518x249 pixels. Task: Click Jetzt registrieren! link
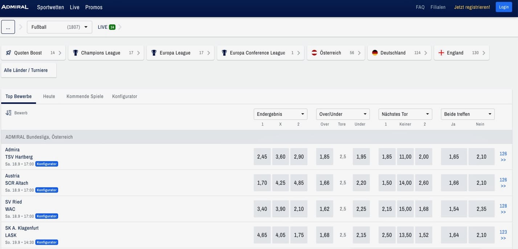pyautogui.click(x=472, y=7)
